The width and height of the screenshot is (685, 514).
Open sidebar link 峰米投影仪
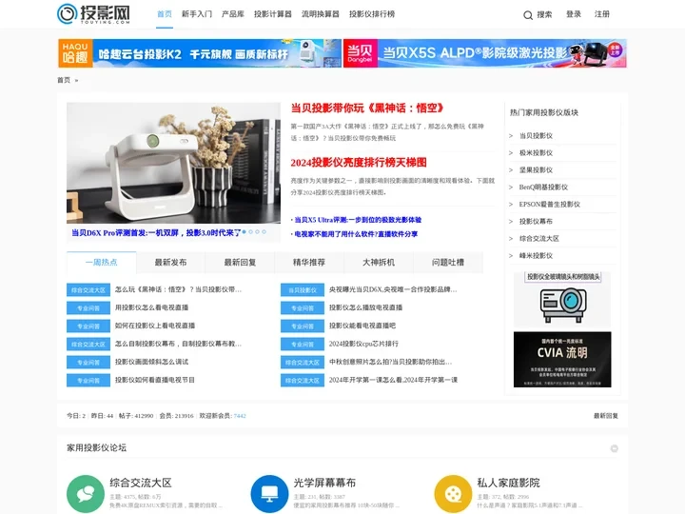tap(536, 256)
